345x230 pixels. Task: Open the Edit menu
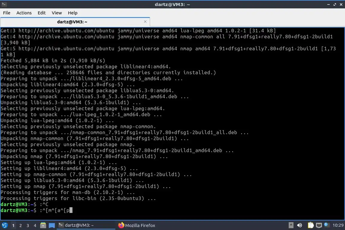pos(42,13)
